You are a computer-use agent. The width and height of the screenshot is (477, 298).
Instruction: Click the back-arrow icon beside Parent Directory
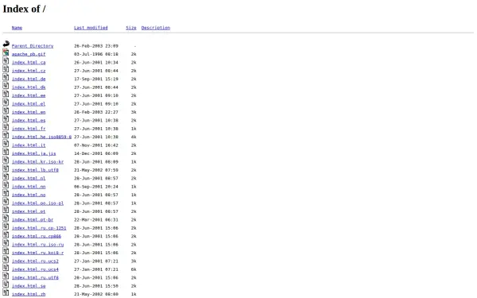6,44
